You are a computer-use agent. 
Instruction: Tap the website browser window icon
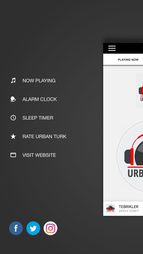tap(13, 155)
